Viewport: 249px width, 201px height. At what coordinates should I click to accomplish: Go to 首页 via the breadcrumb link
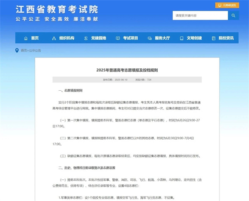[24, 51]
